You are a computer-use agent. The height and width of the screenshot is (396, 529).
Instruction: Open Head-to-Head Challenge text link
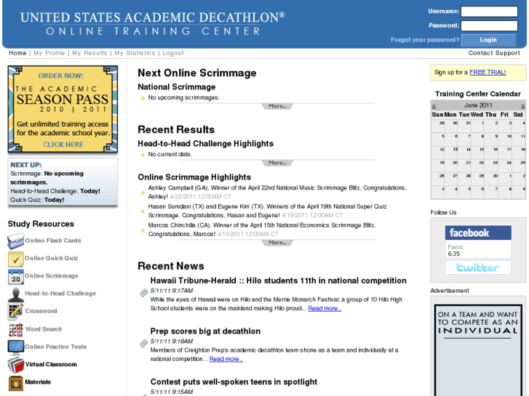click(60, 294)
